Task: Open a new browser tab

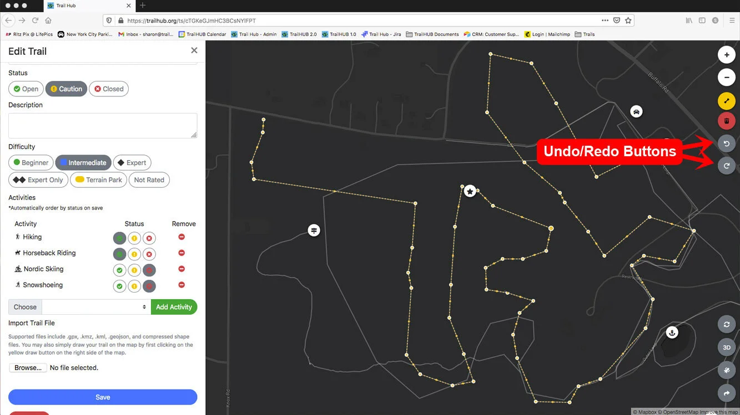Action: (x=143, y=6)
